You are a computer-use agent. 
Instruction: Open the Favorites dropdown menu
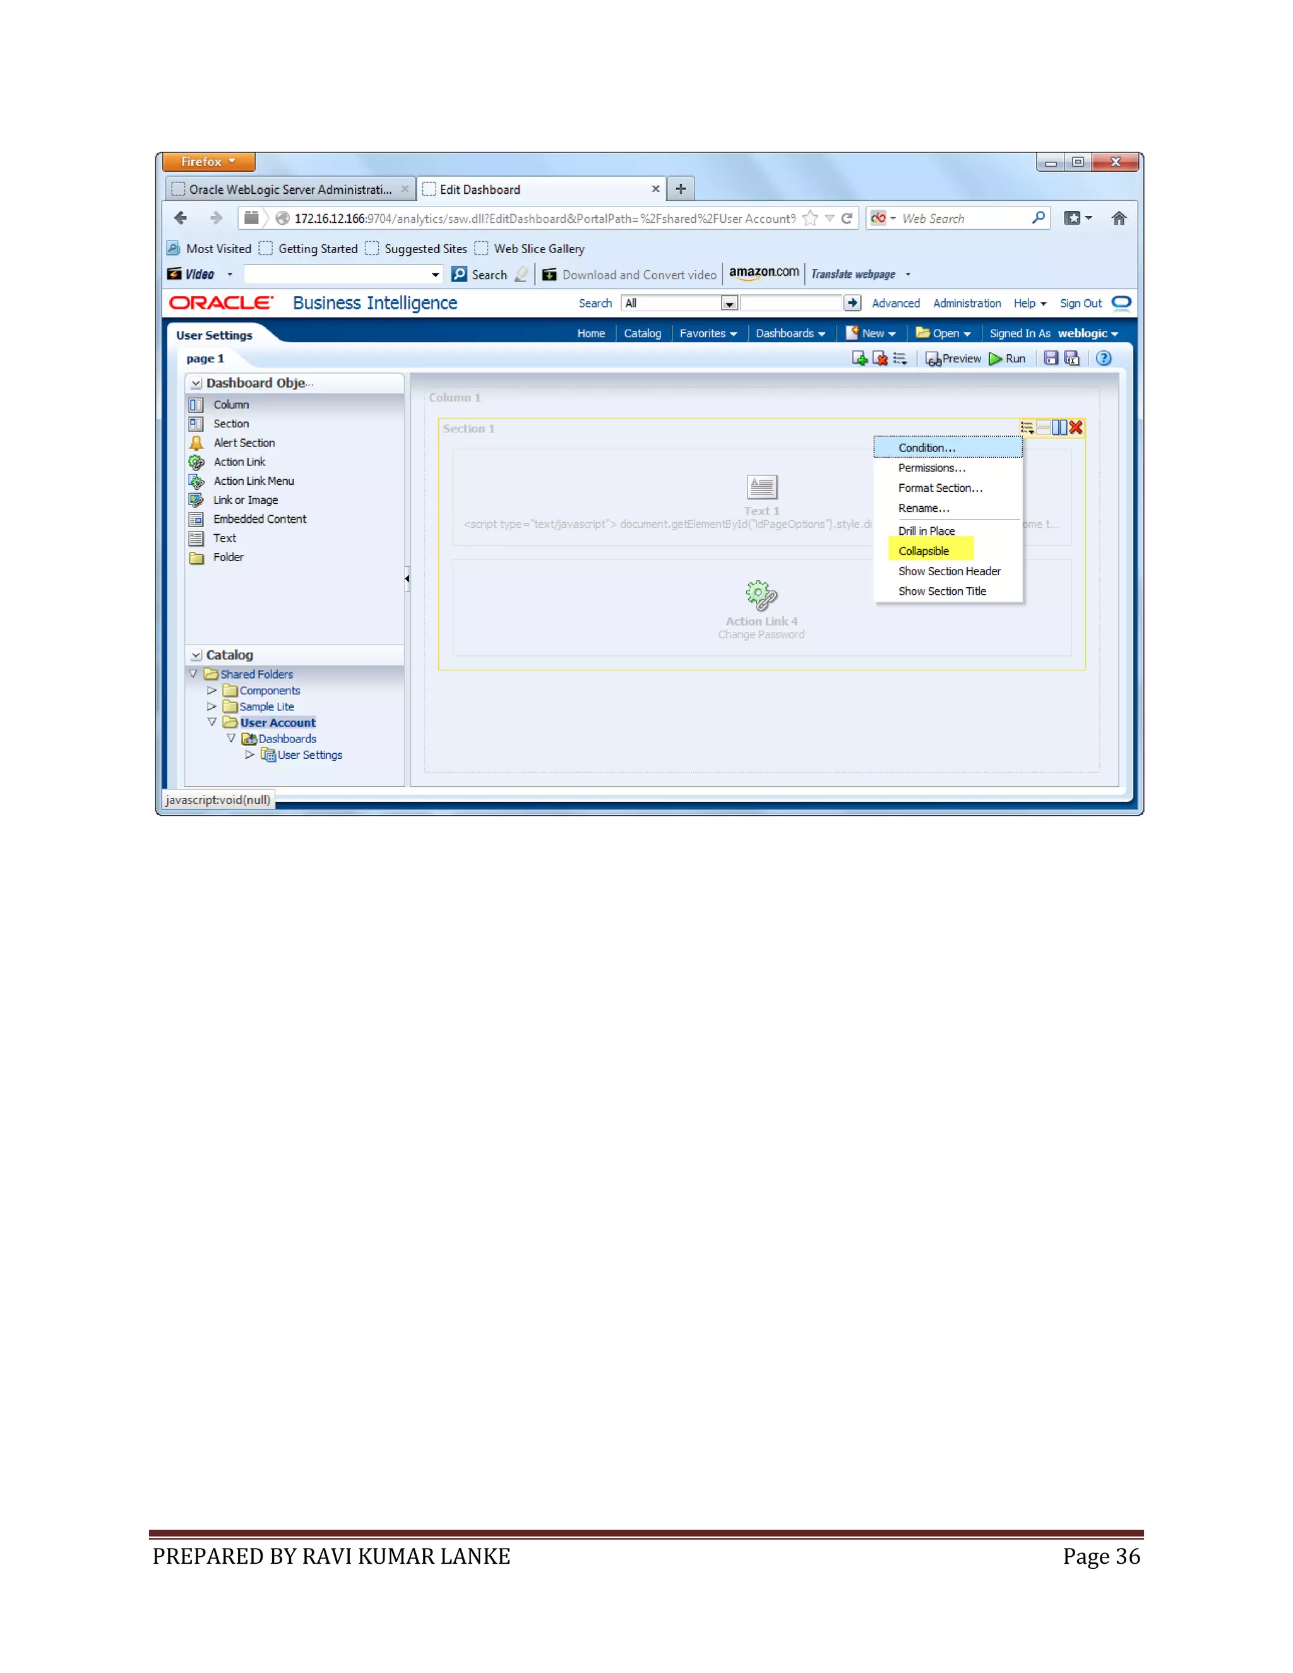(708, 333)
